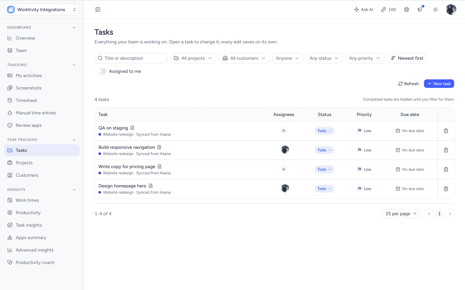465x290 pixels.
Task: Open Projects in sidebar
Action: (x=42, y=163)
